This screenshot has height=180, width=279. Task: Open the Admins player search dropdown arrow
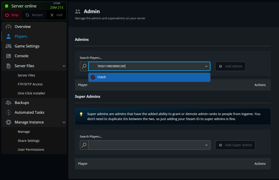(x=206, y=66)
